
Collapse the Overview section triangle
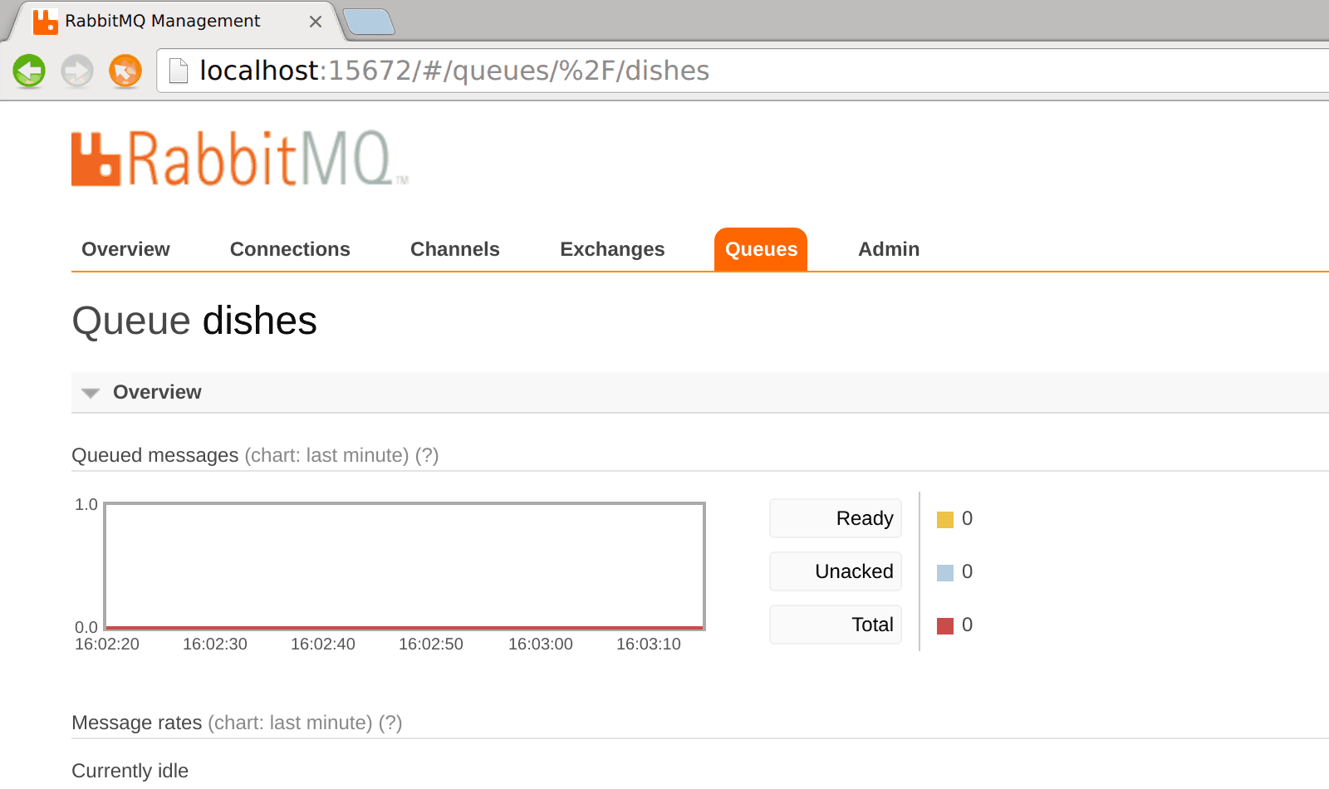[91, 393]
